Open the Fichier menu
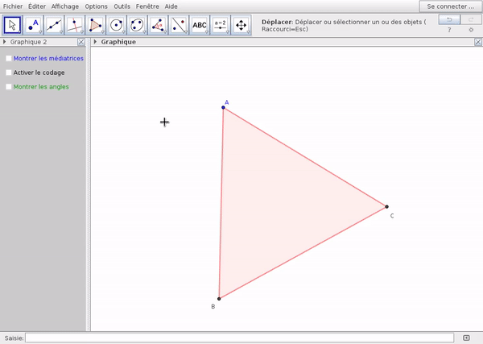The width and height of the screenshot is (483, 344). 13,6
